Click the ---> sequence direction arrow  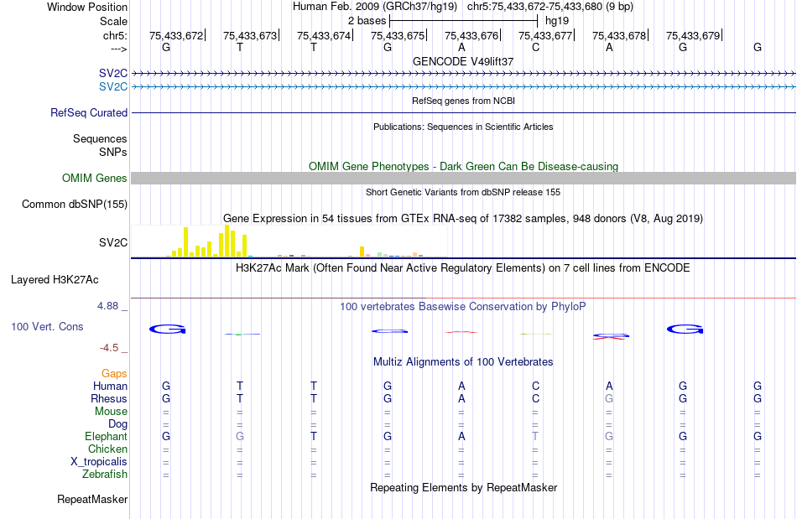point(118,49)
